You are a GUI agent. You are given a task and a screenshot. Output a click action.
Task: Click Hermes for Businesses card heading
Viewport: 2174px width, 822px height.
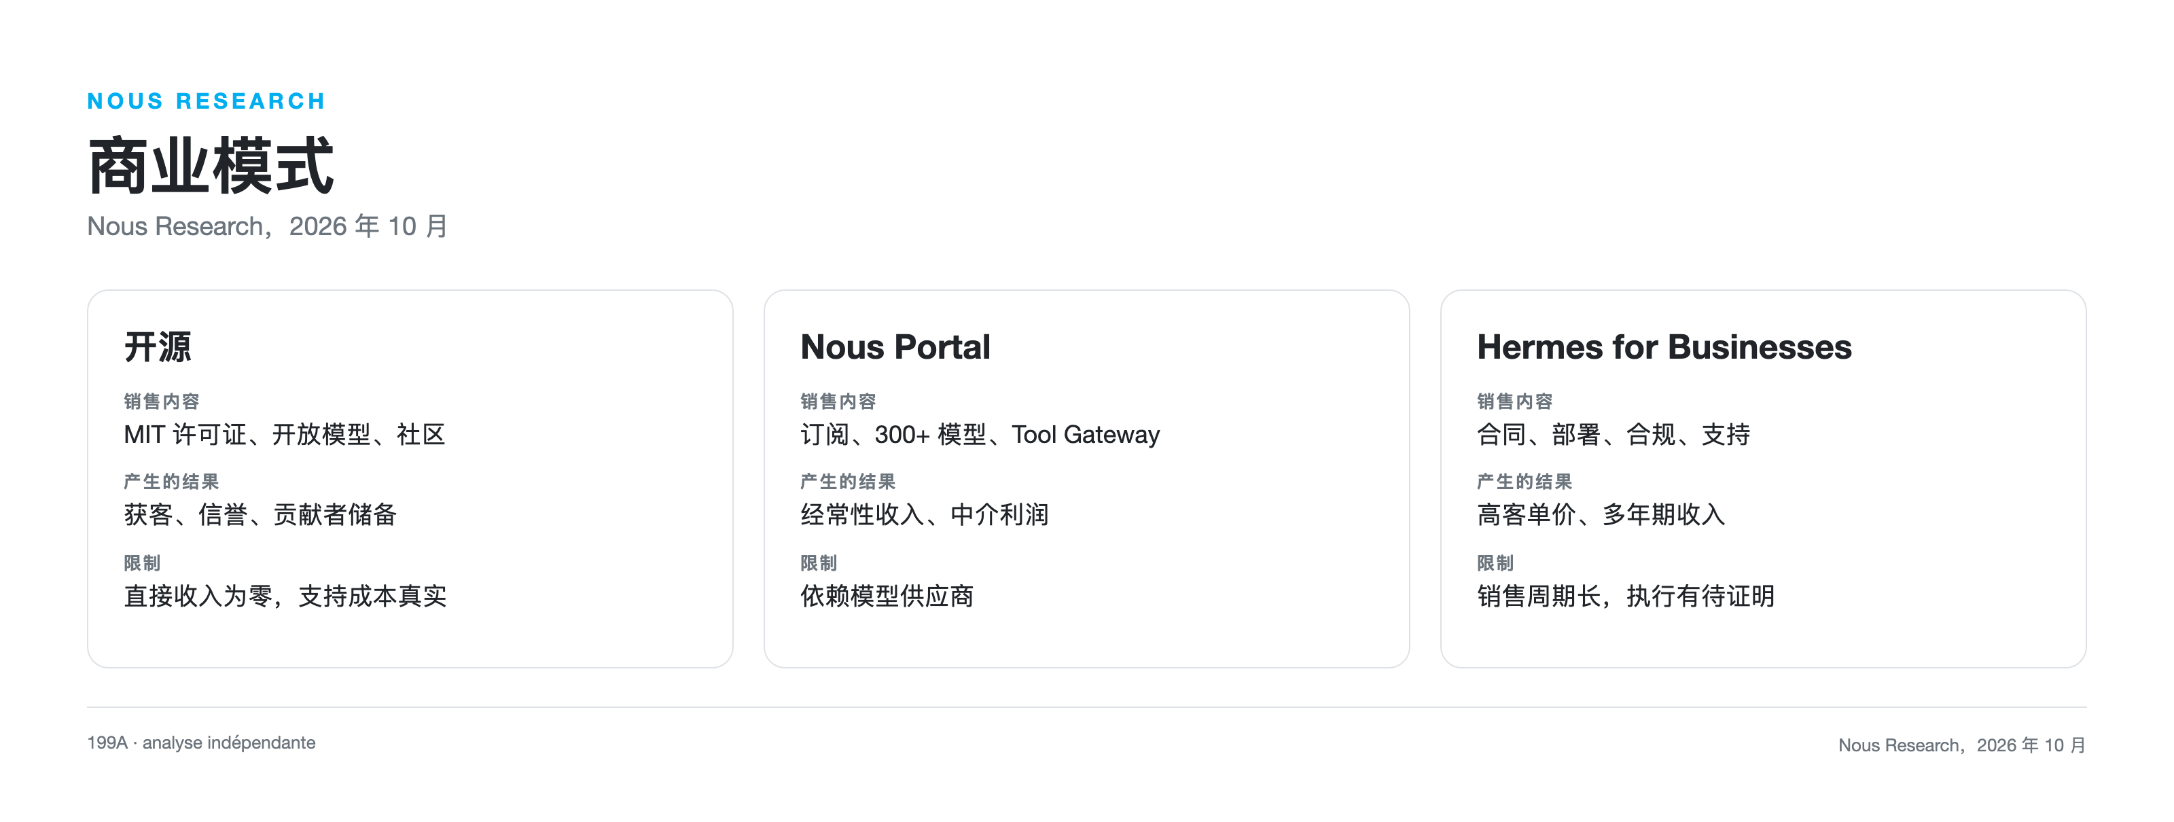tap(1664, 347)
